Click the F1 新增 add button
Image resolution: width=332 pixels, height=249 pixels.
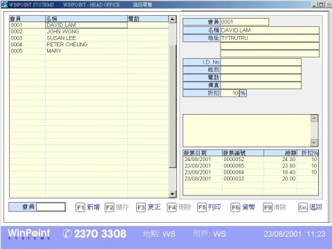[88, 207]
